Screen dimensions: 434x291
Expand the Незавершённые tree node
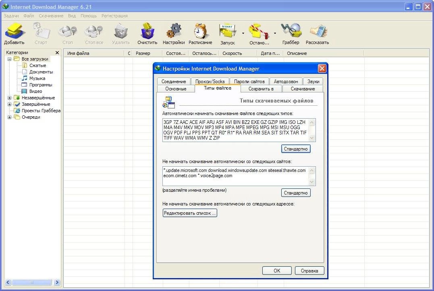click(9, 98)
